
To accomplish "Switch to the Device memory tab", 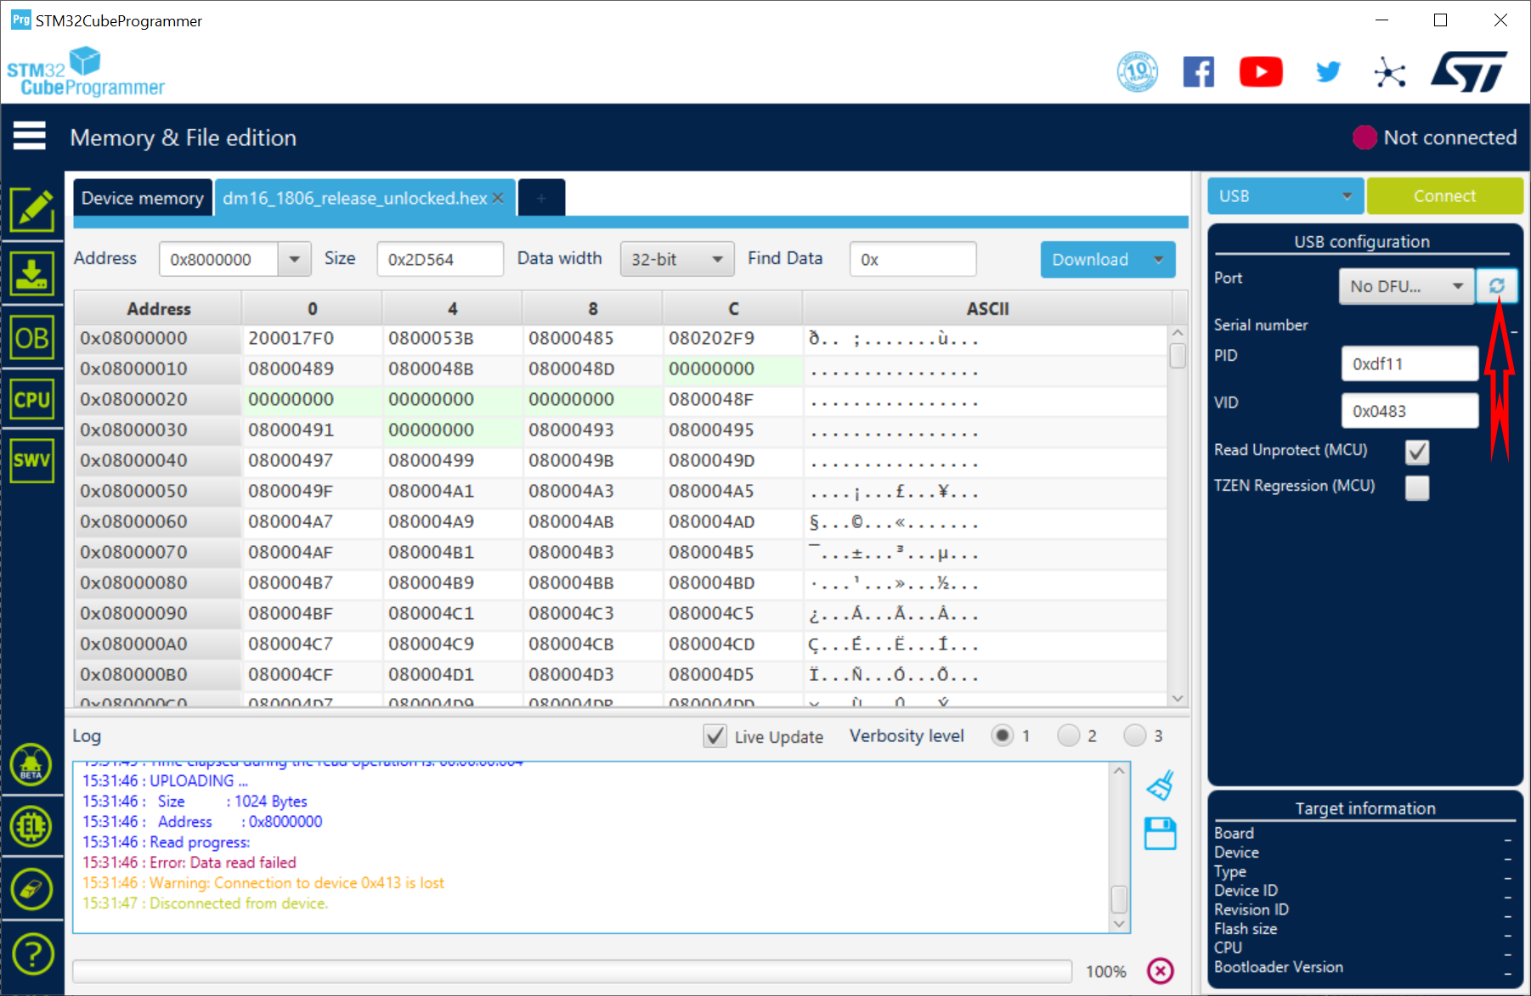I will point(142,198).
